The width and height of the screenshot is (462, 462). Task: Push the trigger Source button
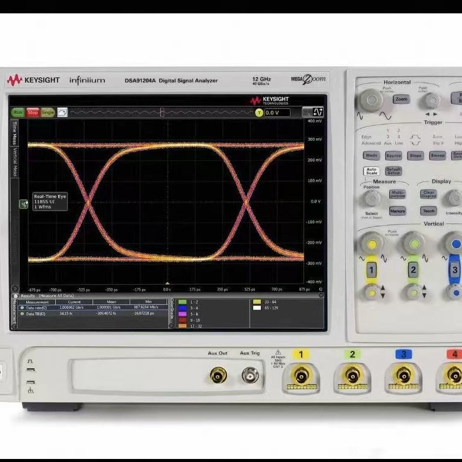[393, 156]
